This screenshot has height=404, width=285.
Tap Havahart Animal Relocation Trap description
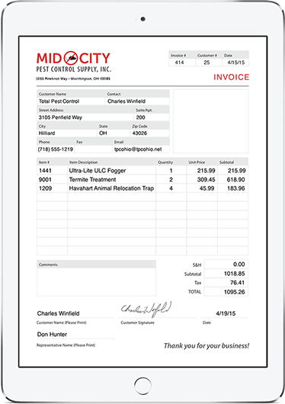(x=111, y=188)
